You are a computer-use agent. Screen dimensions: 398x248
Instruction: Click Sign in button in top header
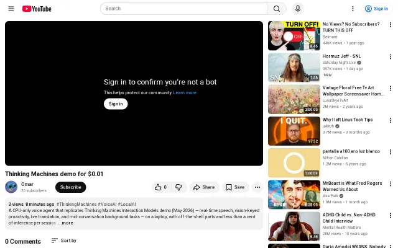377,9
